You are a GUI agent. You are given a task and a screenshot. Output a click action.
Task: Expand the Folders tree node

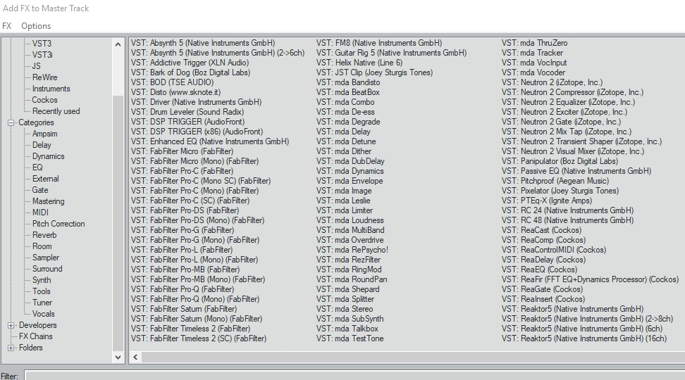click(11, 348)
